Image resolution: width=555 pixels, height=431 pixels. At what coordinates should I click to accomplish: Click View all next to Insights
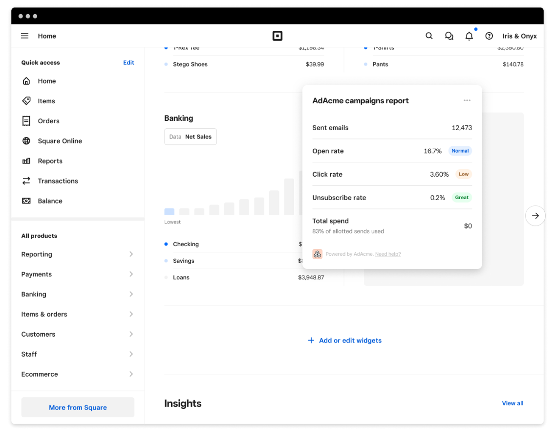click(512, 403)
